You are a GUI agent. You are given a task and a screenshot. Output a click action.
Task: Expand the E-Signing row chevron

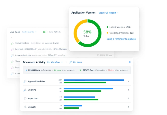pos(129,90)
